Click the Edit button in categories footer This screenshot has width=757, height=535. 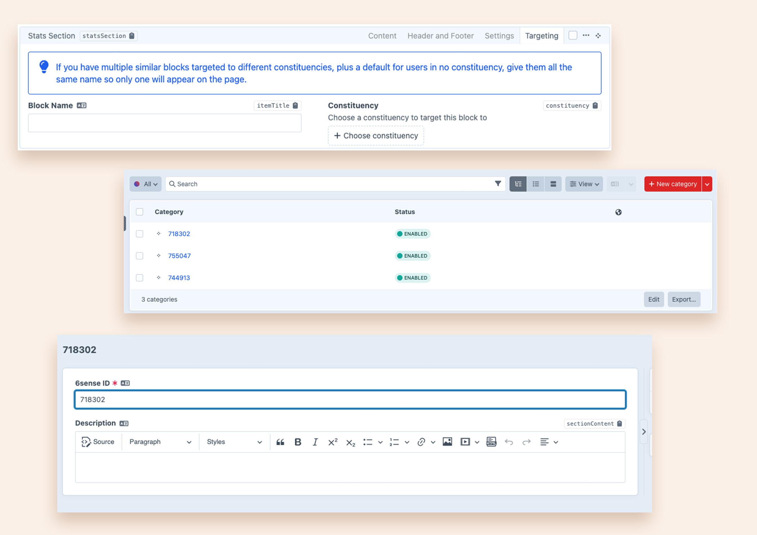(x=654, y=299)
